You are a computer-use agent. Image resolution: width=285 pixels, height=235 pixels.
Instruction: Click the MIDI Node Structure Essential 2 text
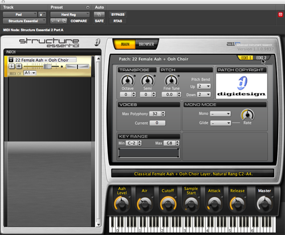click(x=33, y=30)
